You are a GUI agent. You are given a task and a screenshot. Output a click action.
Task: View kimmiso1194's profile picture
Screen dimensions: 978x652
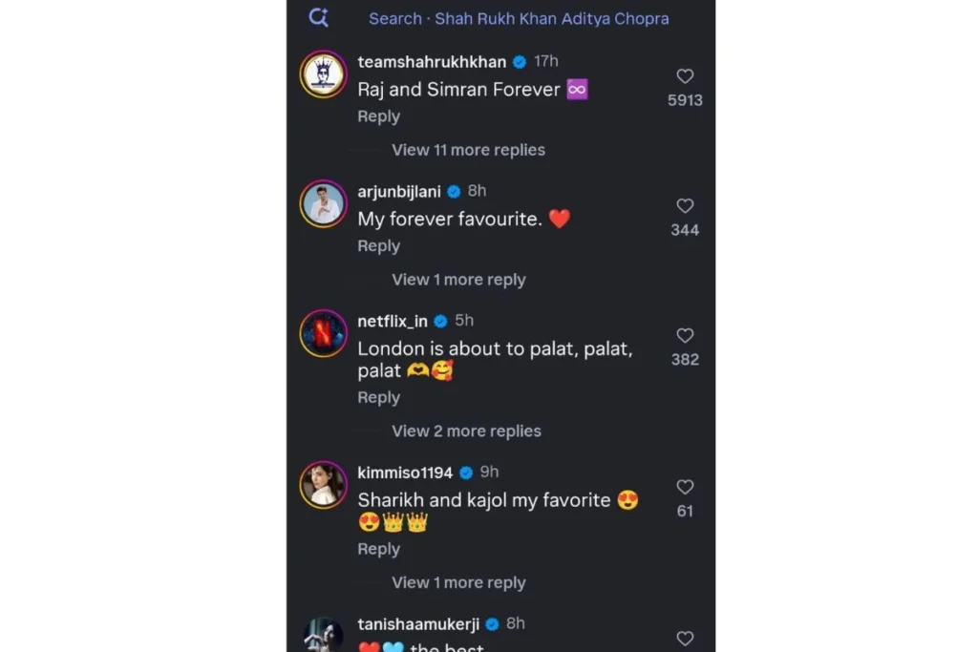(323, 485)
